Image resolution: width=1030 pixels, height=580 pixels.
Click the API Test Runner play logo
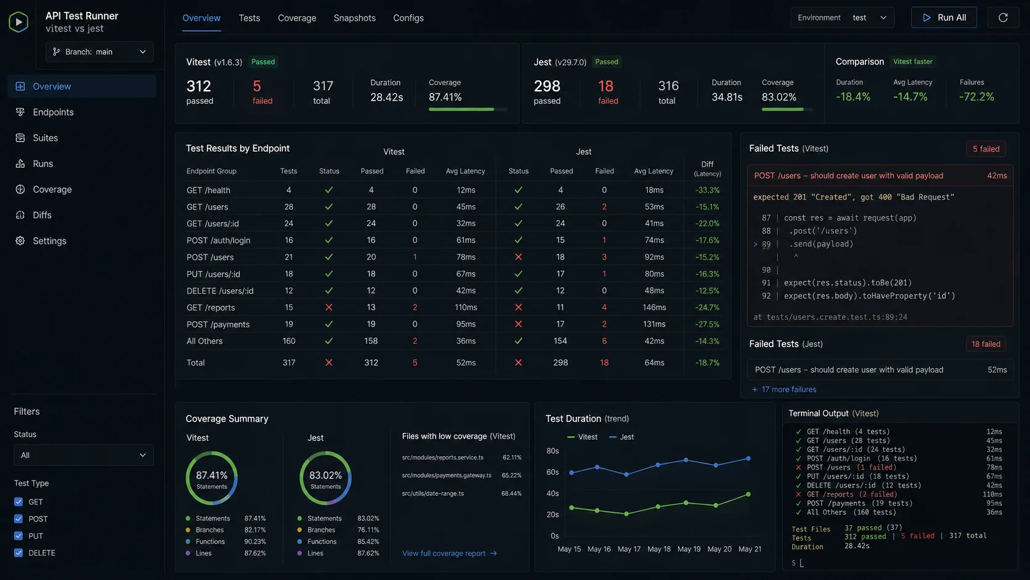(x=18, y=22)
